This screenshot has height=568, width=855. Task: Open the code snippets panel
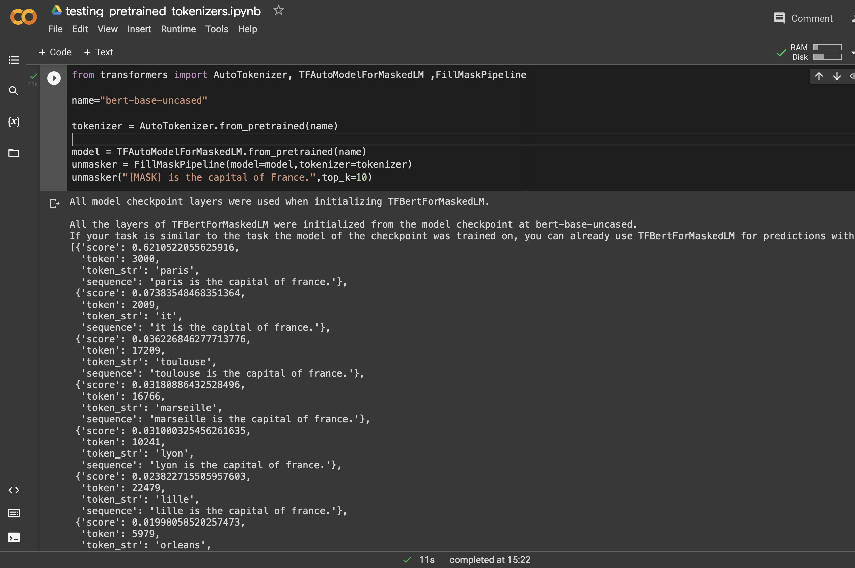[x=13, y=490]
